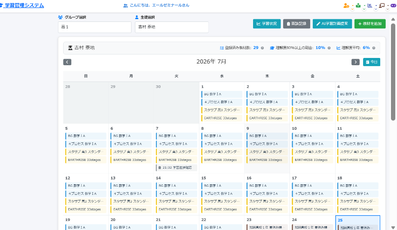Open 21:32 学習進捗確認 event on July 7
This screenshot has height=230, width=397.
click(177, 168)
